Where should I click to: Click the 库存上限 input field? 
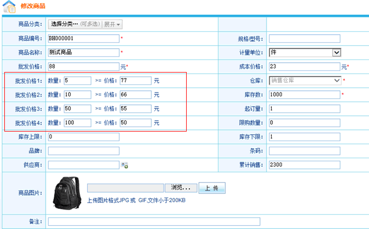pos(84,137)
